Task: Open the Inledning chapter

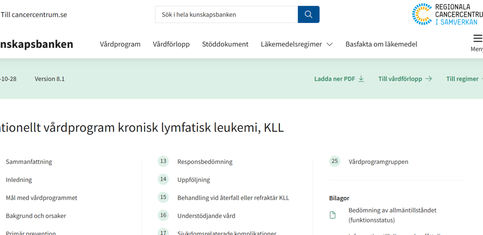Action: click(19, 180)
